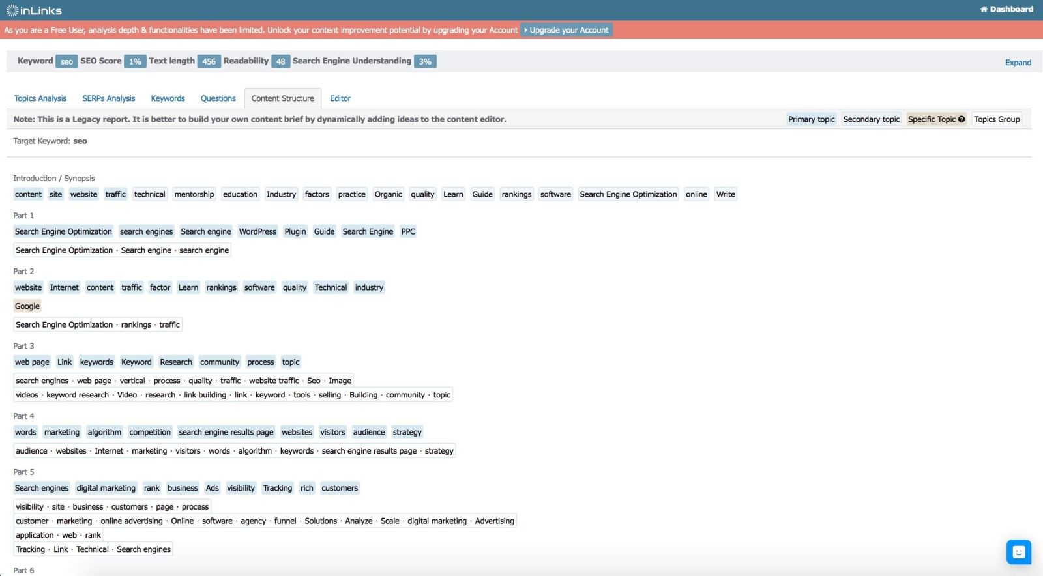Screen dimensions: 1043x576
Task: Click the SEO Score 1% badge
Action: (x=135, y=61)
